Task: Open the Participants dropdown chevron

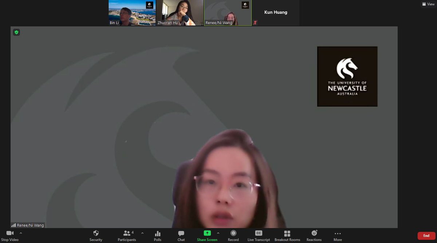Action: 142,234
